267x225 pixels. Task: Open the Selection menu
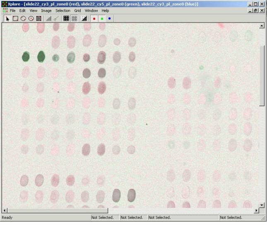coord(63,10)
